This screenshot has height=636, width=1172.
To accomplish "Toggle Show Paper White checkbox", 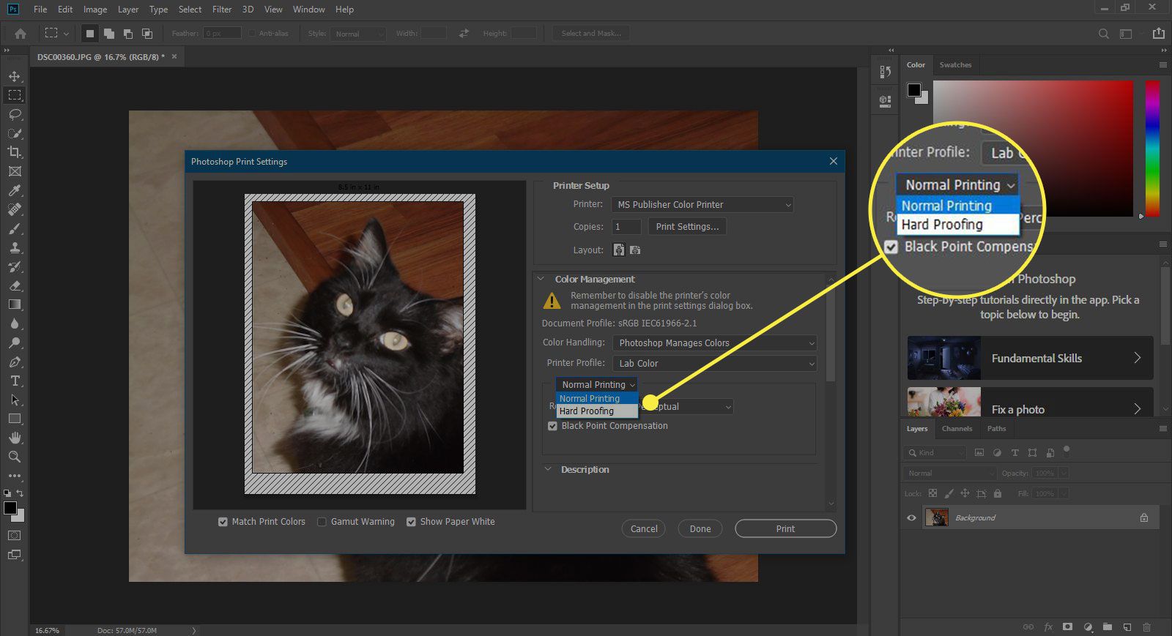I will pos(411,522).
